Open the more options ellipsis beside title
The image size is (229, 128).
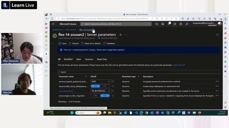pyautogui.click(x=126, y=35)
